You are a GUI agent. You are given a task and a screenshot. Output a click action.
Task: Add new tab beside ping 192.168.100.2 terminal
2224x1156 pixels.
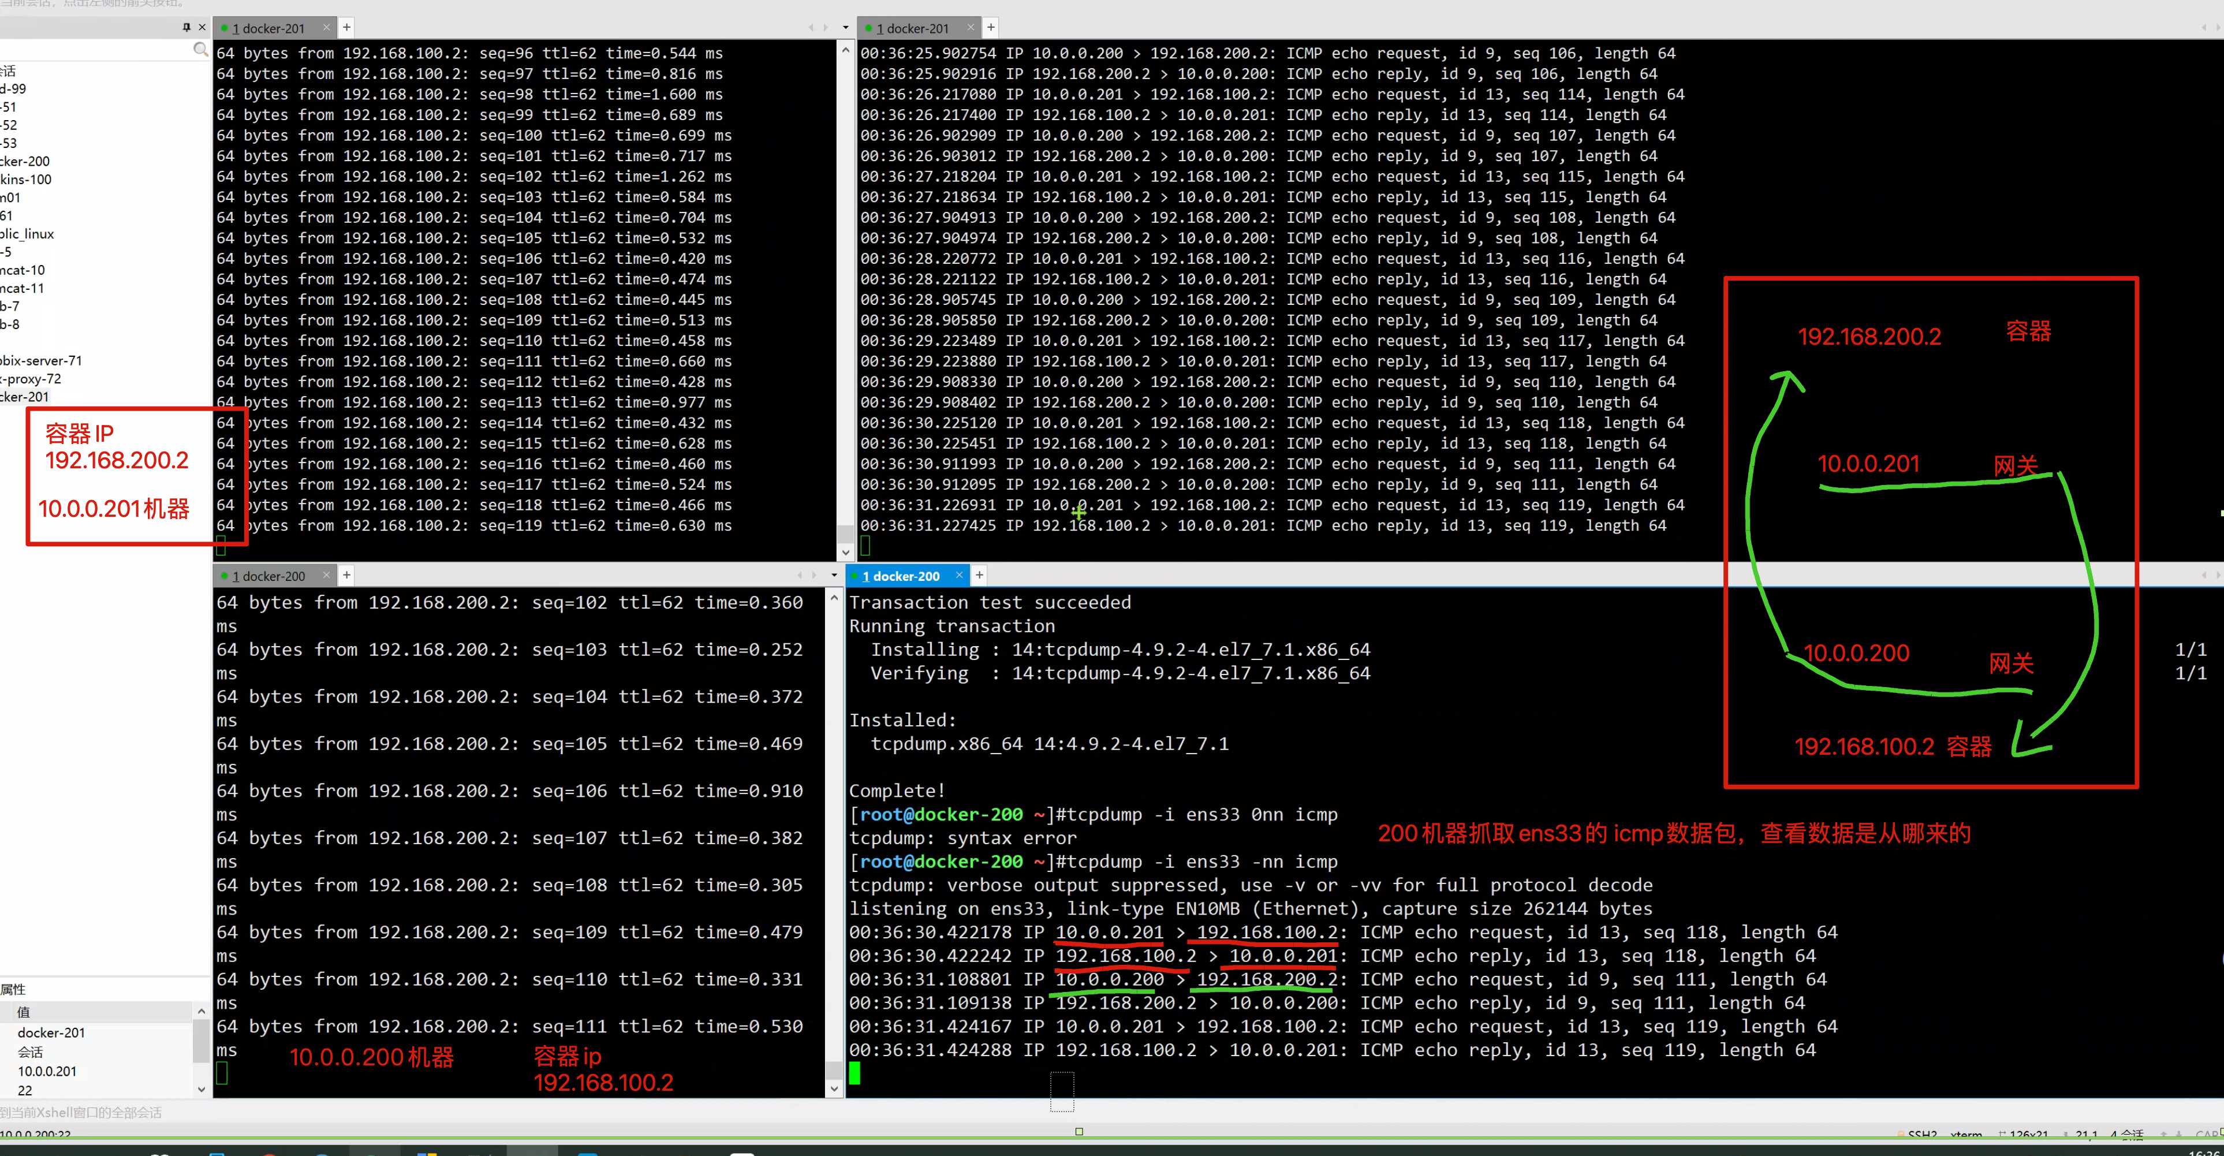[x=346, y=28]
